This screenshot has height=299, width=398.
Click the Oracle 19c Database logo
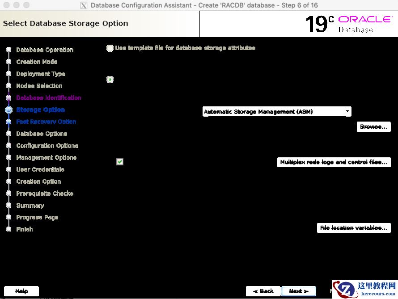point(349,24)
